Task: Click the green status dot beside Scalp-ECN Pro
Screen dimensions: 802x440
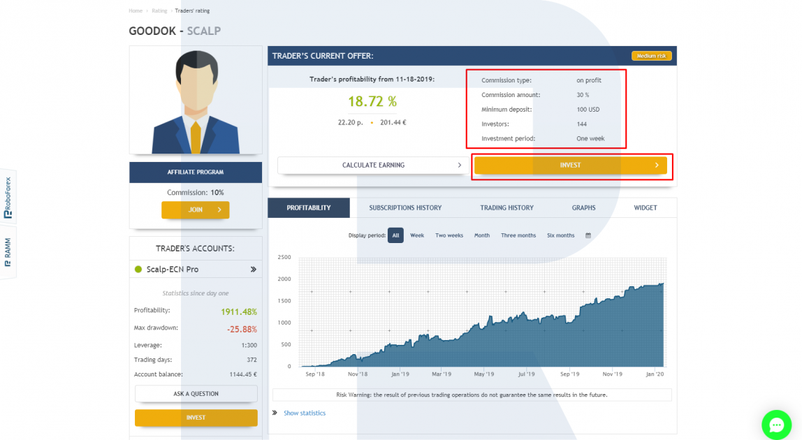Action: pyautogui.click(x=138, y=269)
